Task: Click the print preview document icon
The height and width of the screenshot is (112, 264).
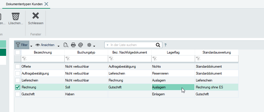Action: click(66, 45)
